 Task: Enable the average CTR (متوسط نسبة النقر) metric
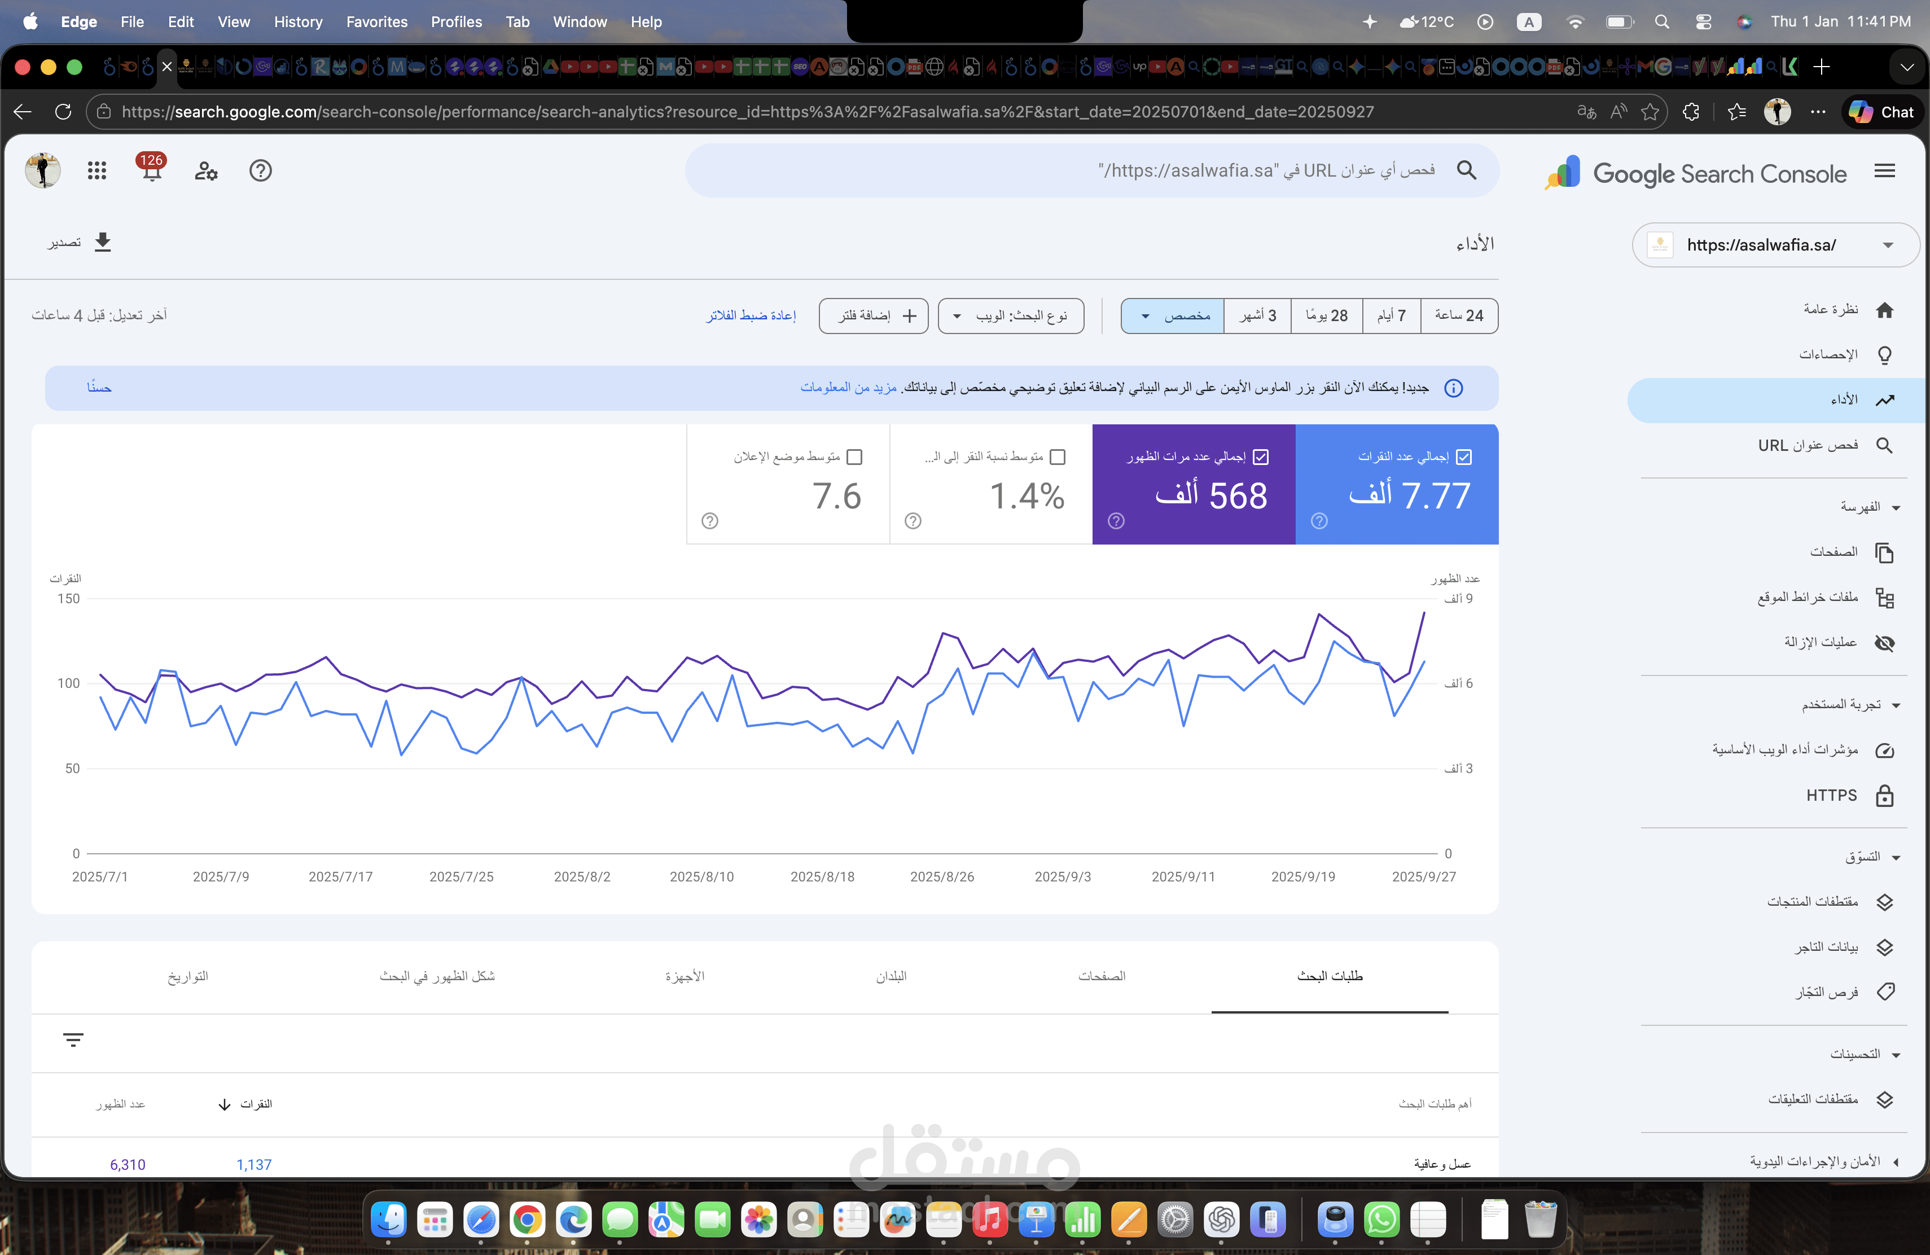coord(1058,457)
